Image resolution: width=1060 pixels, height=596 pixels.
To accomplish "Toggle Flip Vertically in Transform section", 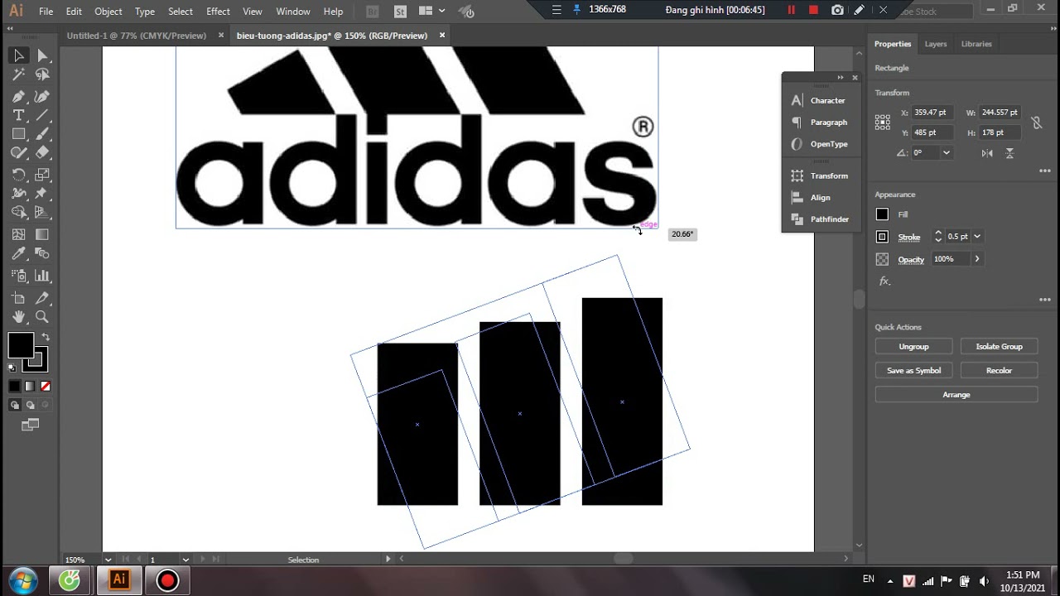I will coord(1009,153).
